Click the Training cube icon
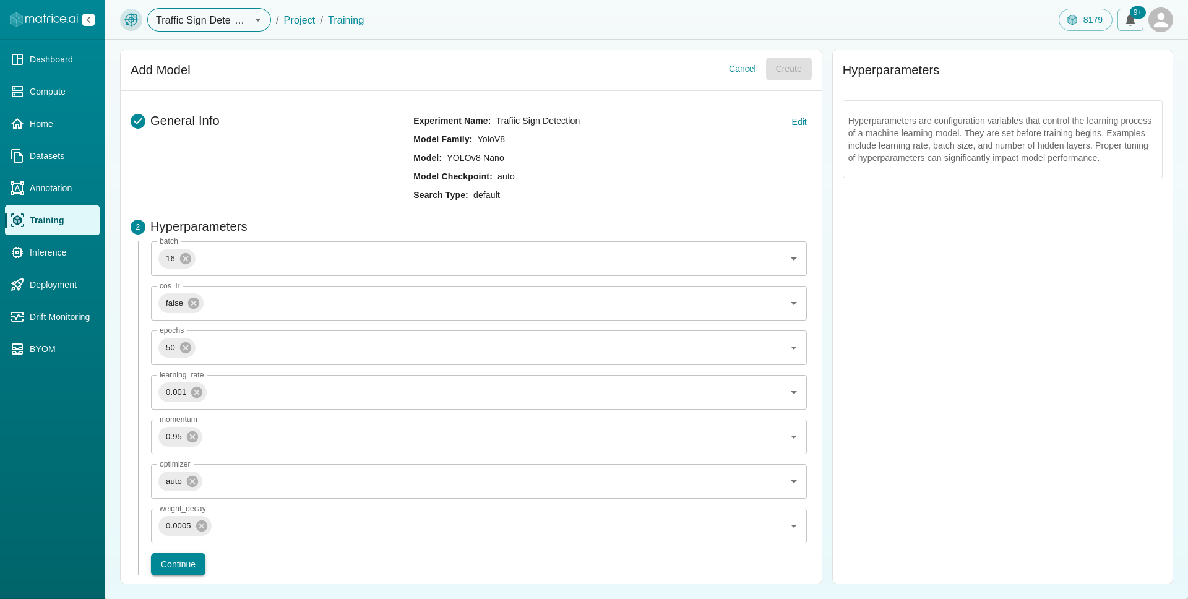Image resolution: width=1188 pixels, height=599 pixels. (17, 220)
